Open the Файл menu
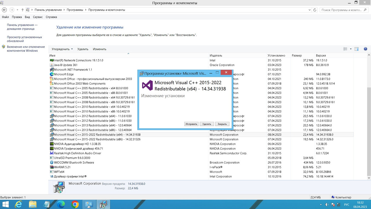This screenshot has width=371, height=209. coord(5,17)
